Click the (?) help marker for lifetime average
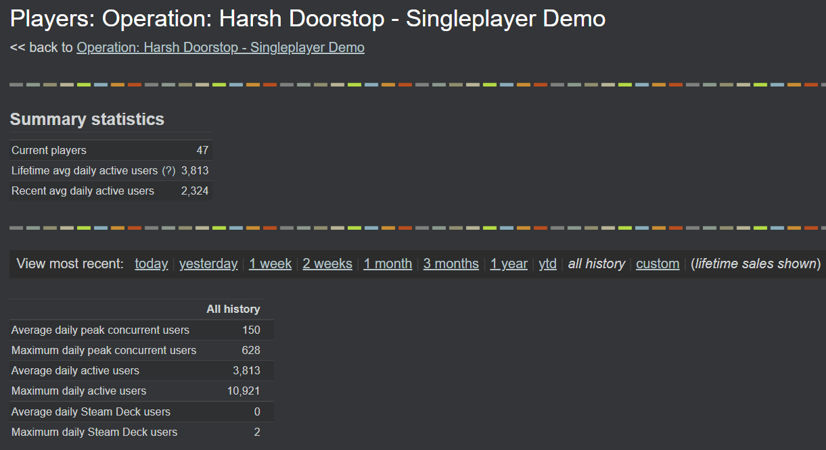The image size is (826, 450). coord(168,170)
